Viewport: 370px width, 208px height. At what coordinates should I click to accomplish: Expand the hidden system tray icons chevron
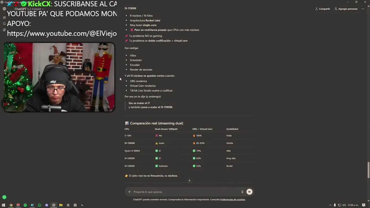click(x=330, y=205)
